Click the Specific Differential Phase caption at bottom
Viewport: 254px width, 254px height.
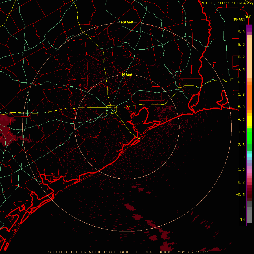[128, 252]
